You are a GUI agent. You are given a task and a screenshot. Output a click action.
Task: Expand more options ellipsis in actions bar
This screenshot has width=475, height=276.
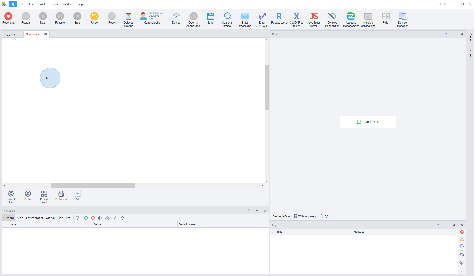[265, 197]
